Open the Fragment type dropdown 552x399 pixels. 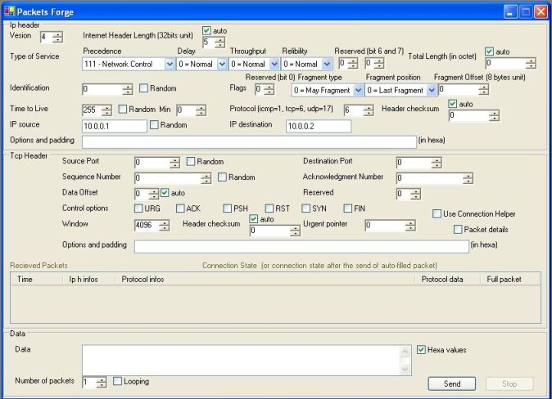(358, 90)
